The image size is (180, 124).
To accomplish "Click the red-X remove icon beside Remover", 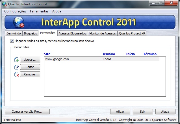I will click(16, 74).
